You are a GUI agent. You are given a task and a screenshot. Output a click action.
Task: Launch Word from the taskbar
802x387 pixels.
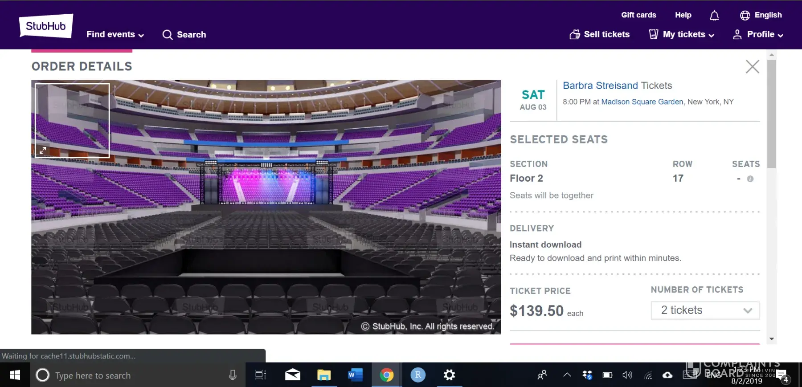click(355, 375)
